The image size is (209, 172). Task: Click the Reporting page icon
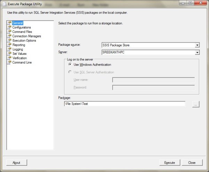(9, 45)
